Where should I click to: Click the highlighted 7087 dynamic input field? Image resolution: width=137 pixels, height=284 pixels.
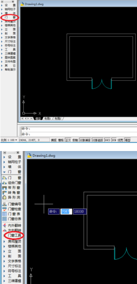click(x=66, y=211)
